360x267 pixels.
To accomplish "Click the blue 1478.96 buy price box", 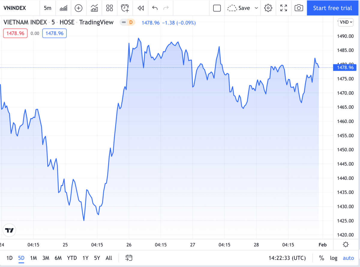I will [x=54, y=33].
